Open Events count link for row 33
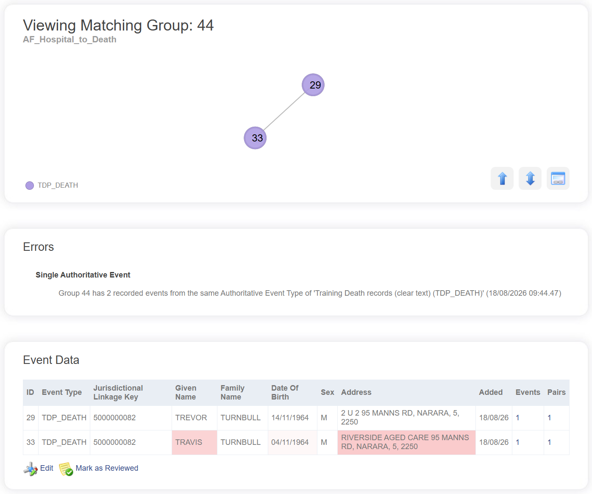This screenshot has width=592, height=494. 517,442
